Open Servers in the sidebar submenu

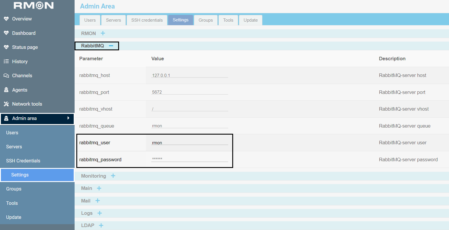click(x=14, y=147)
